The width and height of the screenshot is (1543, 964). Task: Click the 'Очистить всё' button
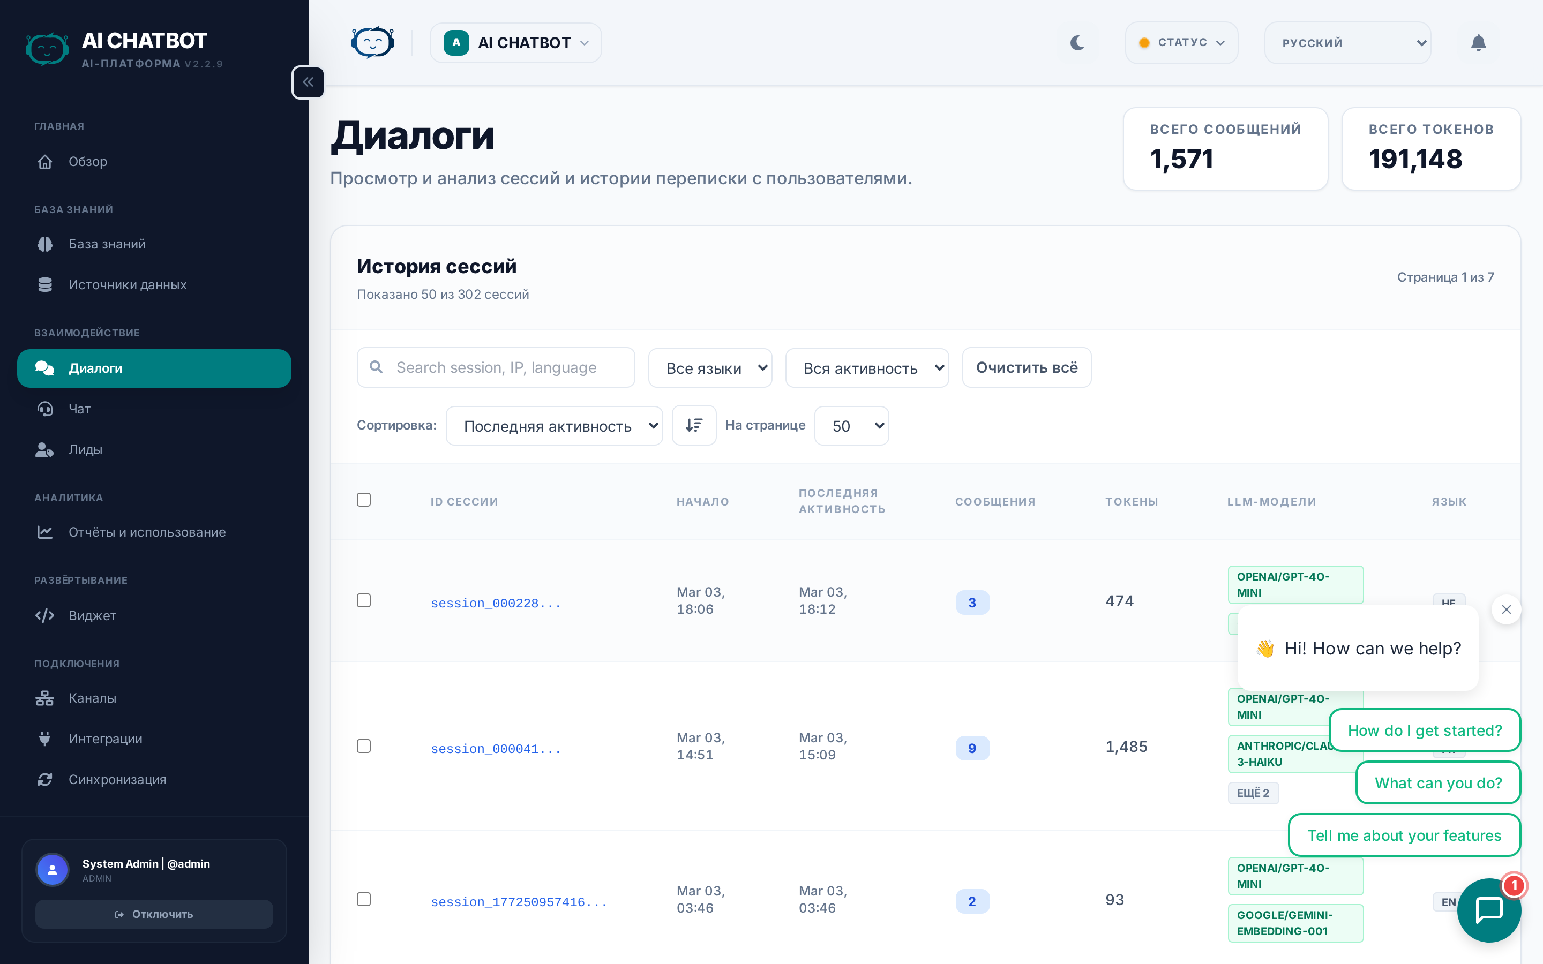click(x=1026, y=368)
